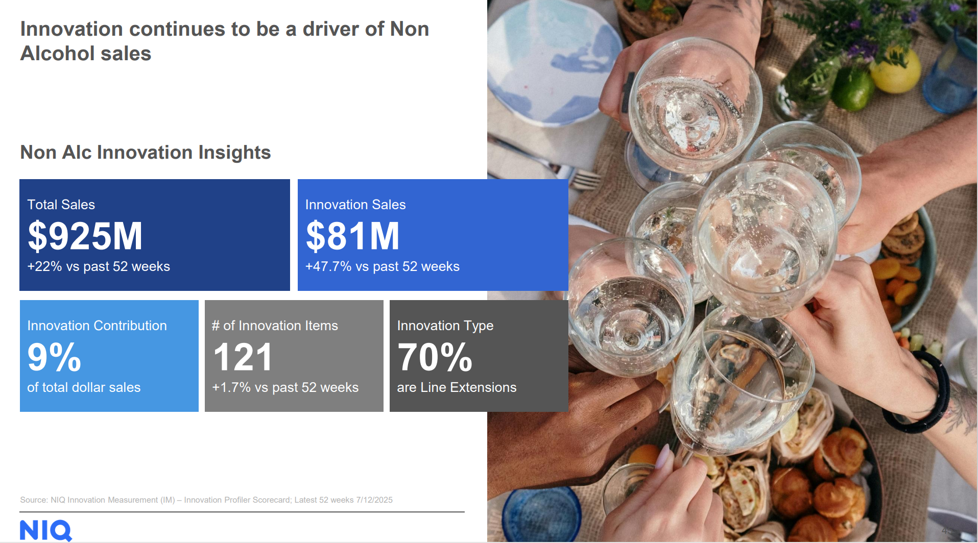Click the +47.7% vs past 52 weeks text

383,266
